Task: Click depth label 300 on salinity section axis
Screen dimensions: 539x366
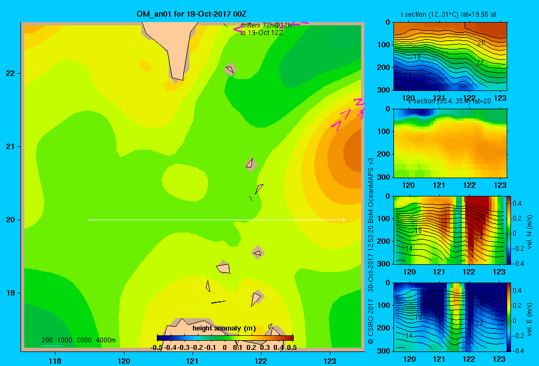Action: [384, 177]
